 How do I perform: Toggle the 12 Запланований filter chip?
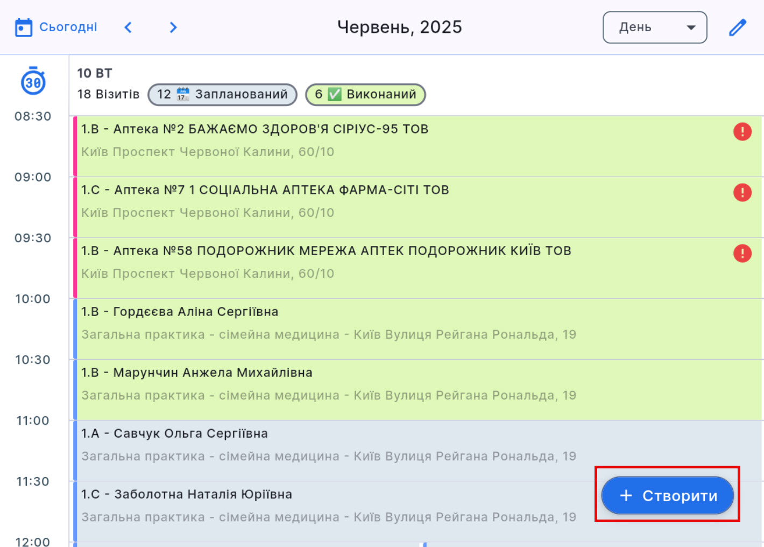tap(222, 94)
